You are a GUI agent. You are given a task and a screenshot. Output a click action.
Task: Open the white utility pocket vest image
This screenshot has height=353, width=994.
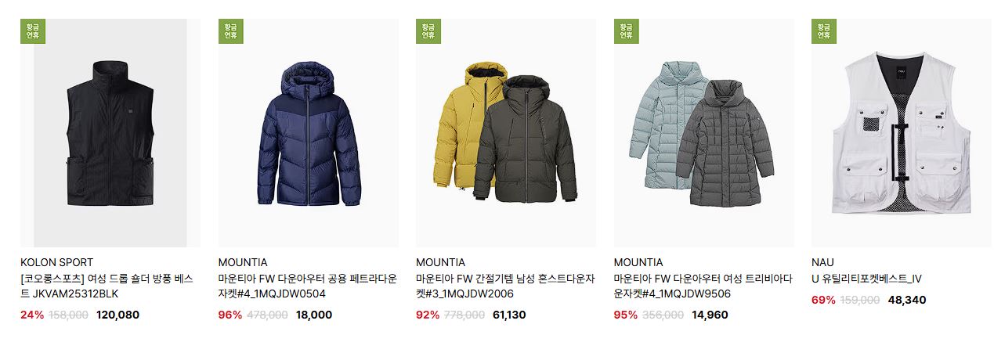point(902,133)
